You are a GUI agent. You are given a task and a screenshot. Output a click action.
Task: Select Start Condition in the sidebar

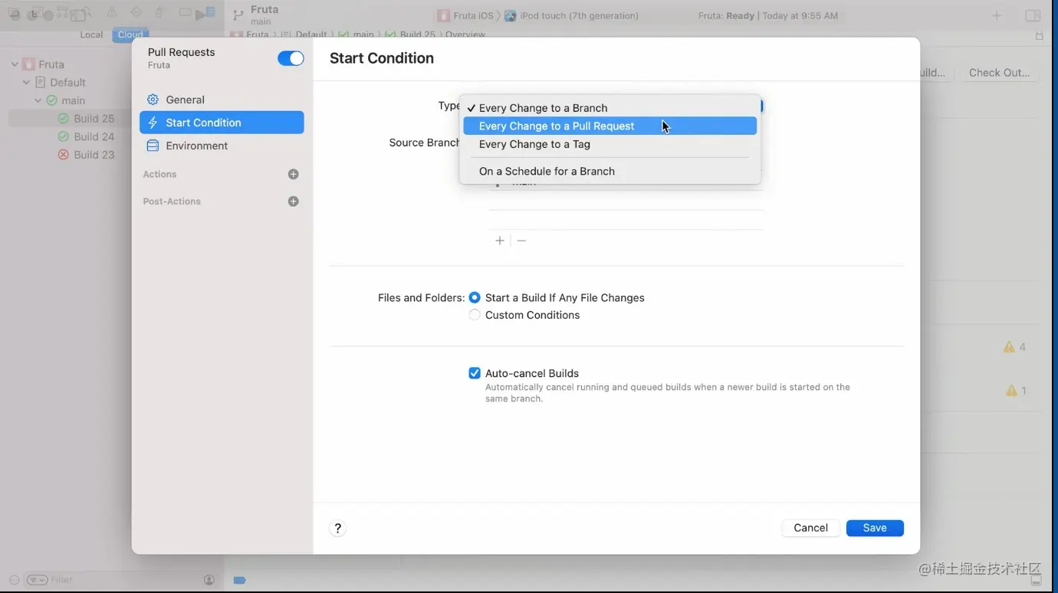(222, 123)
